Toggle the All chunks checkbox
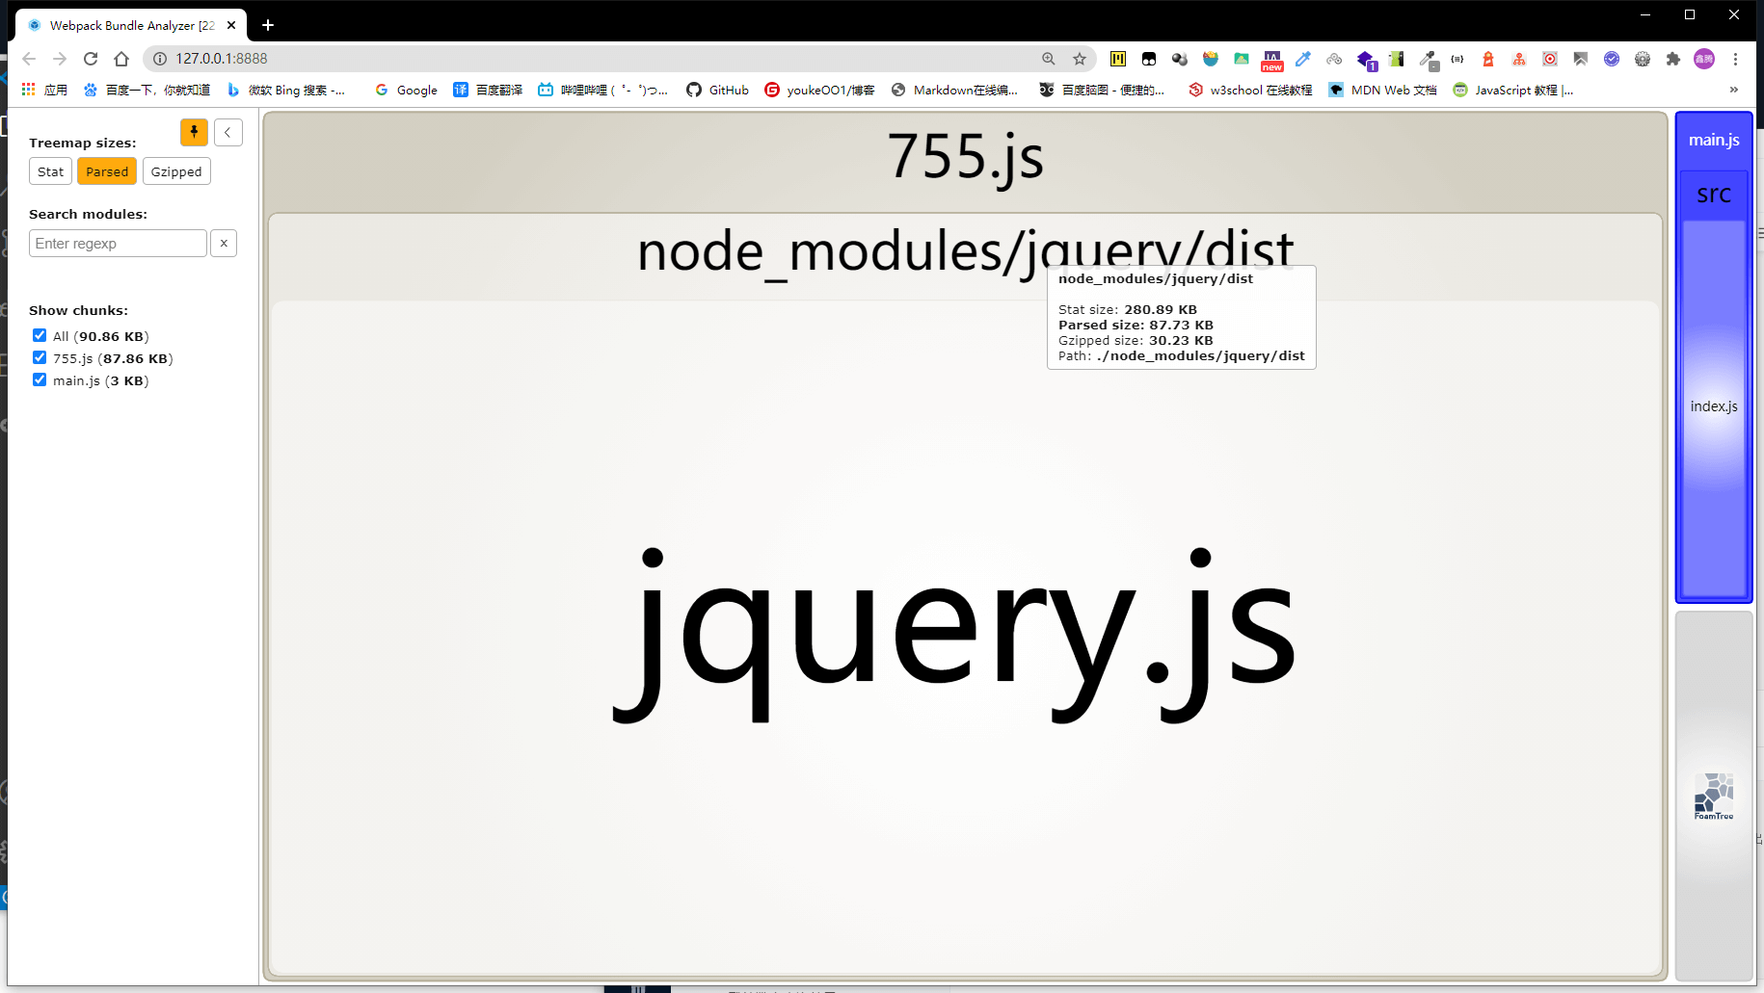The height and width of the screenshot is (993, 1764). [x=40, y=335]
